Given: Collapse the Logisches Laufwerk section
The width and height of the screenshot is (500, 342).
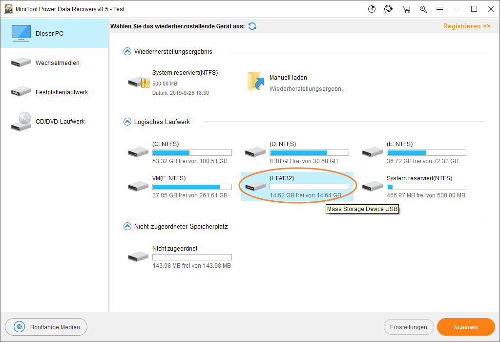Looking at the screenshot, I should (127, 122).
